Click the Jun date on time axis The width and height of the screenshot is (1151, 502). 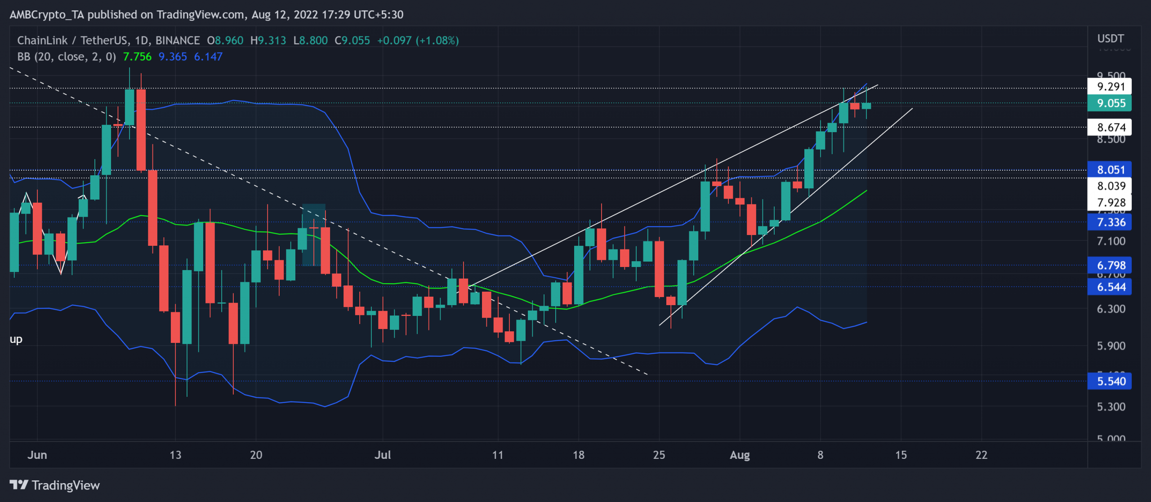37,455
